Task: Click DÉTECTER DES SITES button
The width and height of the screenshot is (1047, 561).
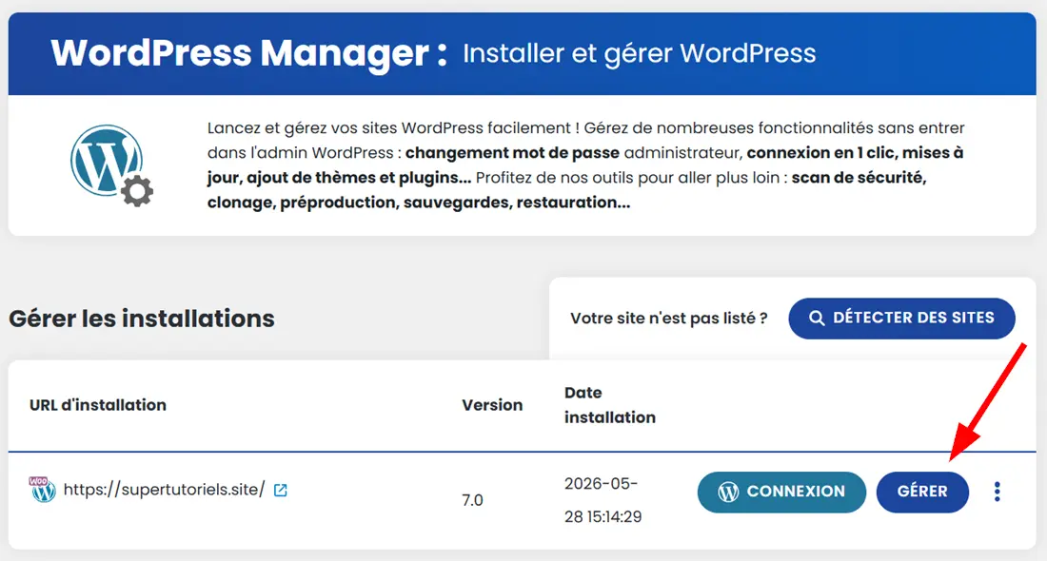Action: click(901, 319)
